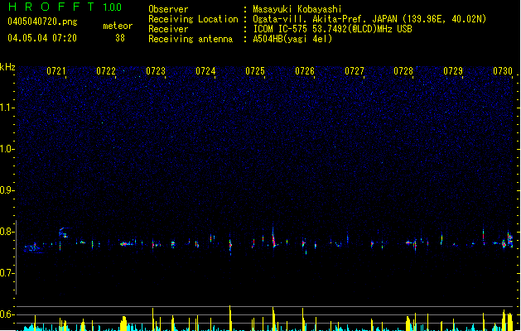Click the "meteor" label
This screenshot has height=331, width=521.
[118, 26]
